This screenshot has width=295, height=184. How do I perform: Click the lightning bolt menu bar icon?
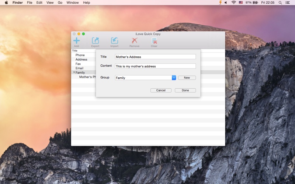(x=220, y=3)
